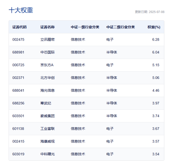Select the 立讯精密 security name
Viewport: 173px width, 166px height.
pos(47,40)
